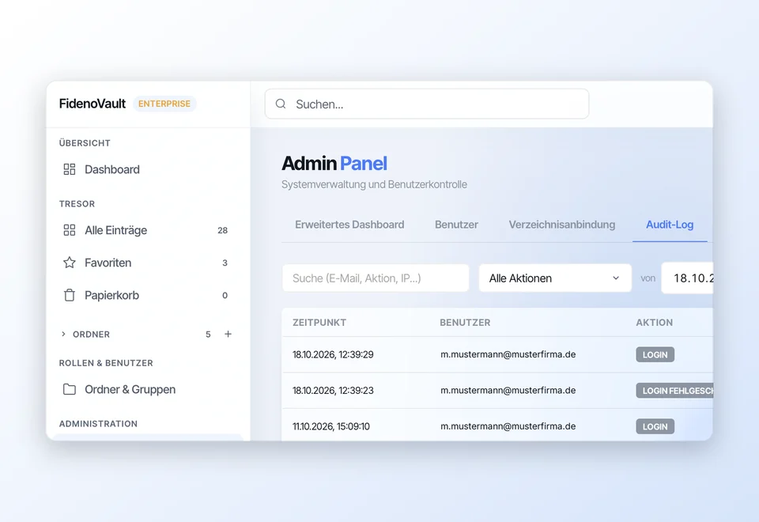
Task: Click timestamp 18.10.2026, 12:39:29
Action: pos(333,354)
